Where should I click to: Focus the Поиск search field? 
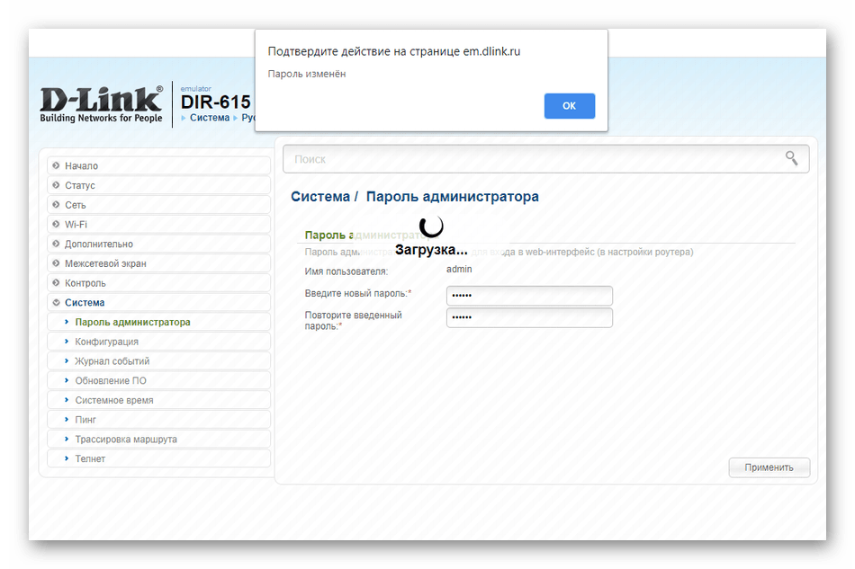pyautogui.click(x=545, y=159)
